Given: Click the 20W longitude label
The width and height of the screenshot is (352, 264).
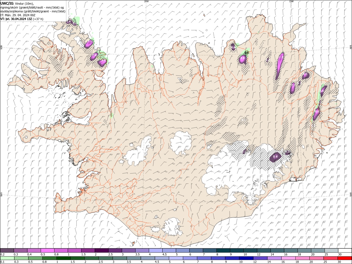Looking at the screenshot, I should (146, 1).
